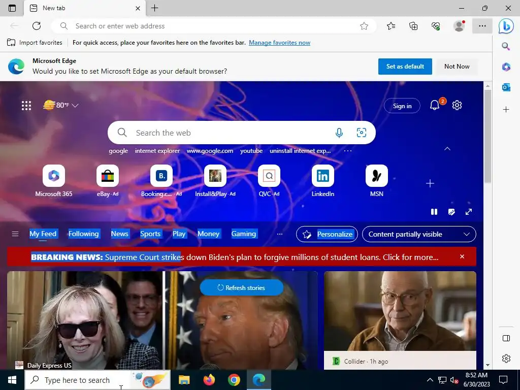Open visual search camera icon
Screen dimensions: 520x390
362,133
